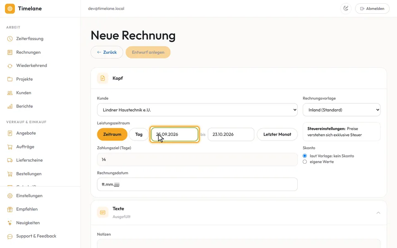Image resolution: width=397 pixels, height=248 pixels.
Task: Open Angebote menu item
Action: click(26, 133)
